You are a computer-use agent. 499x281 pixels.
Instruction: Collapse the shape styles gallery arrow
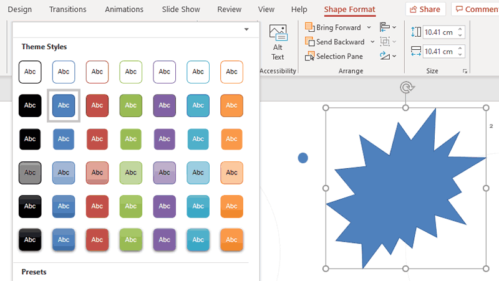point(246,29)
